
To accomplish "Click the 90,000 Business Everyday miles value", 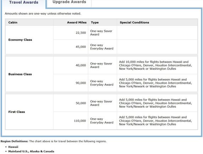I will click(x=81, y=83).
